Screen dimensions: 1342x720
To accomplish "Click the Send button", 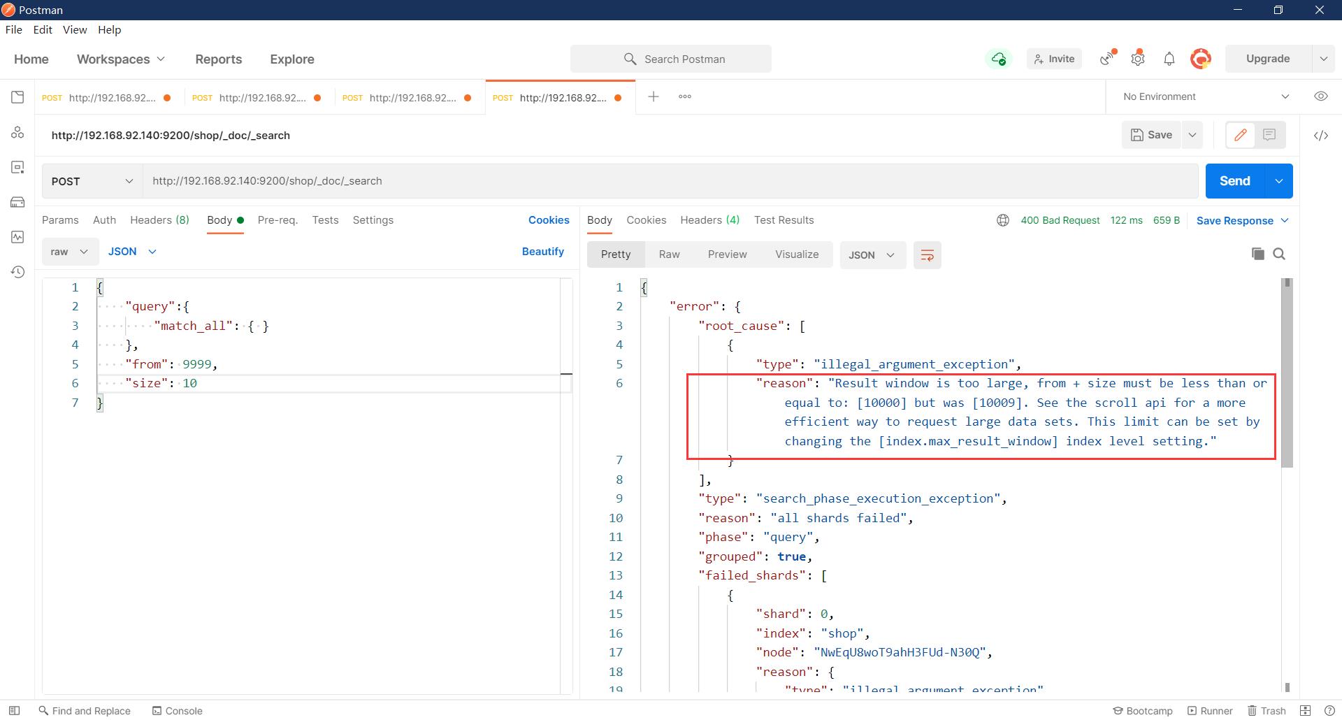I will 1234,181.
